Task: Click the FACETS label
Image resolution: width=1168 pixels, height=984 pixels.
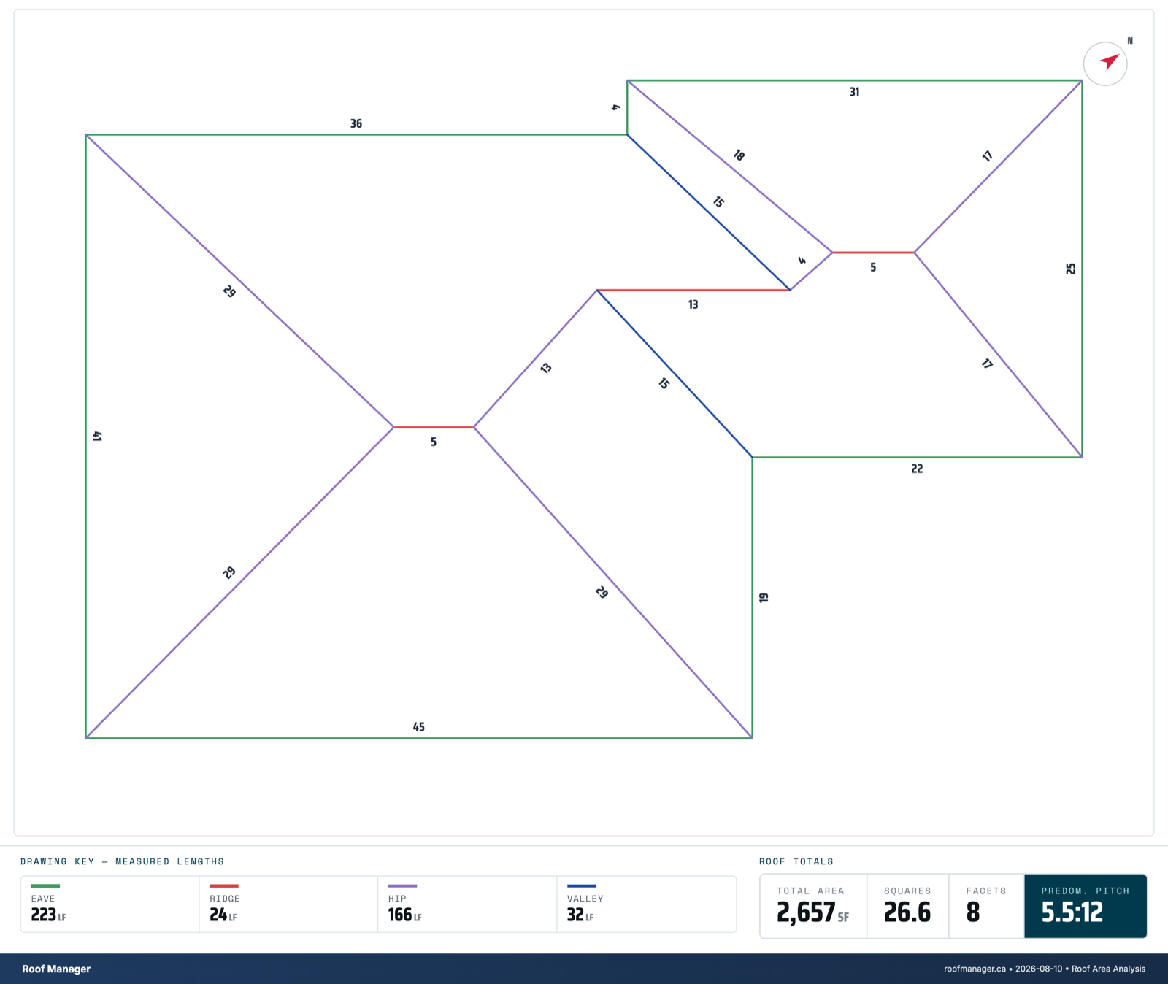Action: (986, 891)
